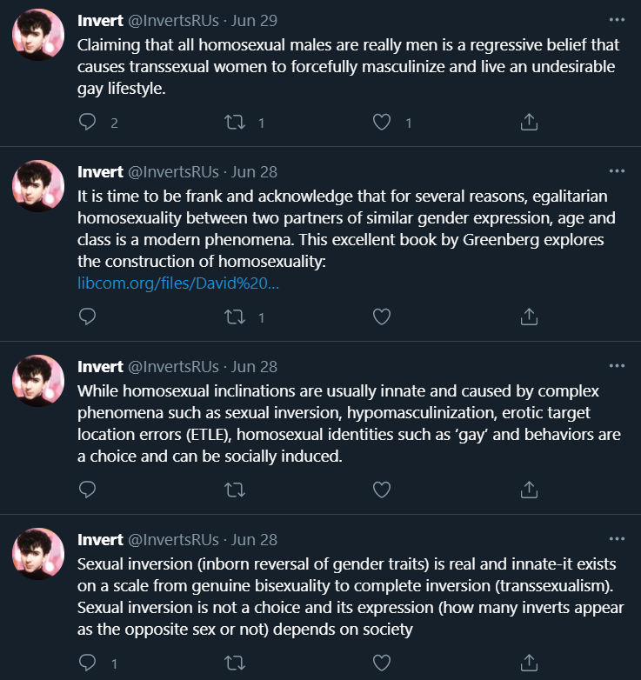Screen dimensions: 641x680
Task: Open more options on the Jun 29 tweet
Action: [x=617, y=20]
